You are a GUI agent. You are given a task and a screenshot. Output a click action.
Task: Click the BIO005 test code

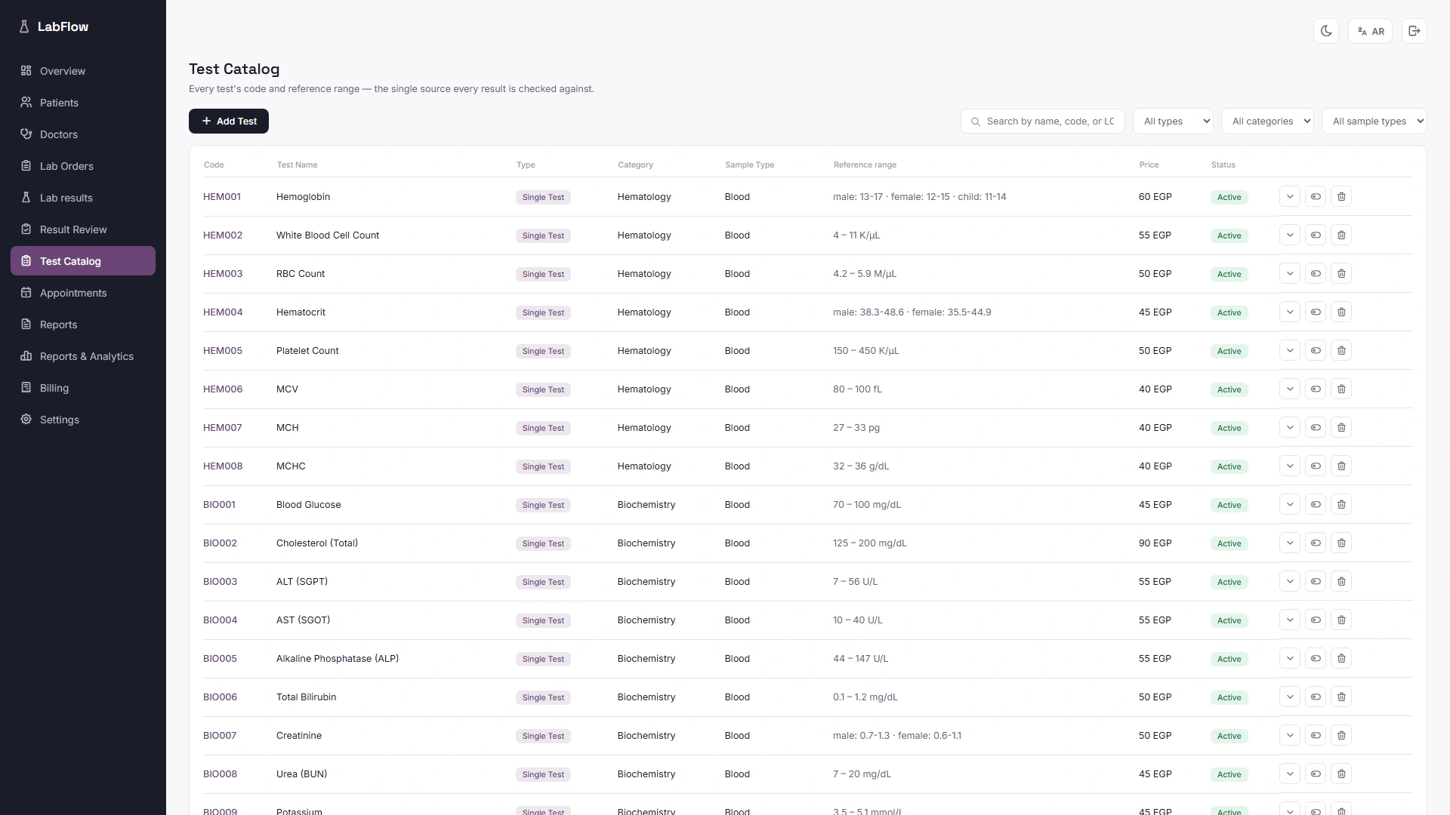click(x=220, y=659)
